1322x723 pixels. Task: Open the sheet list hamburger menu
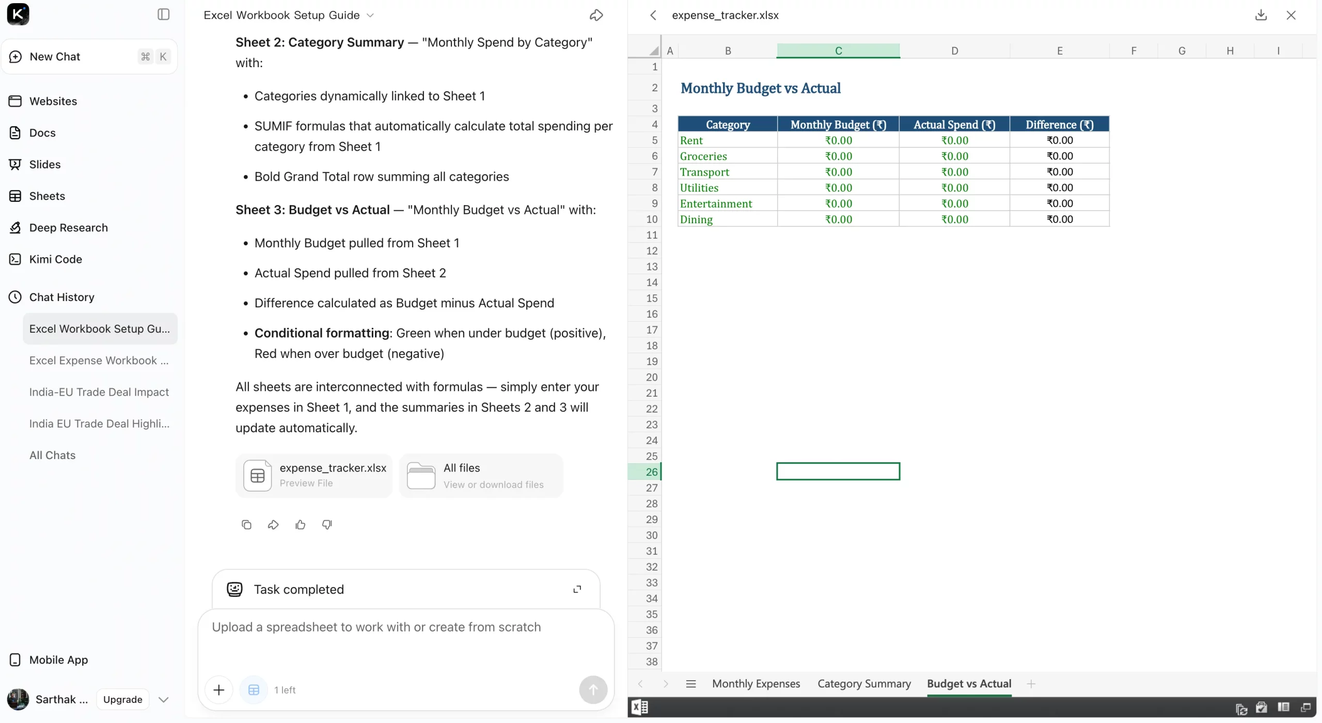coord(691,683)
